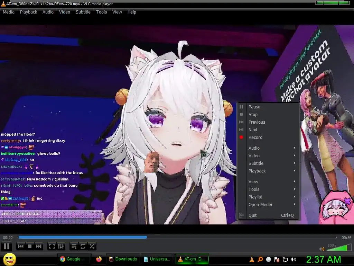
Task: Click the stop square icon in context menu
Action: 241,114
